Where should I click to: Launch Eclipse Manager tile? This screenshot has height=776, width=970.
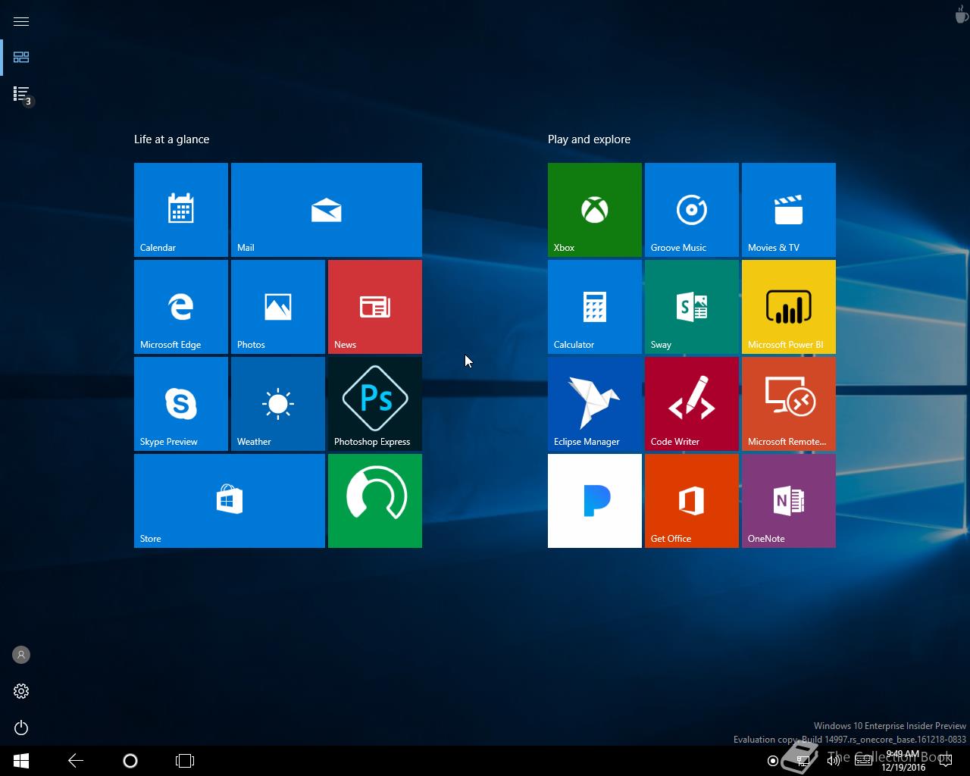[595, 404]
